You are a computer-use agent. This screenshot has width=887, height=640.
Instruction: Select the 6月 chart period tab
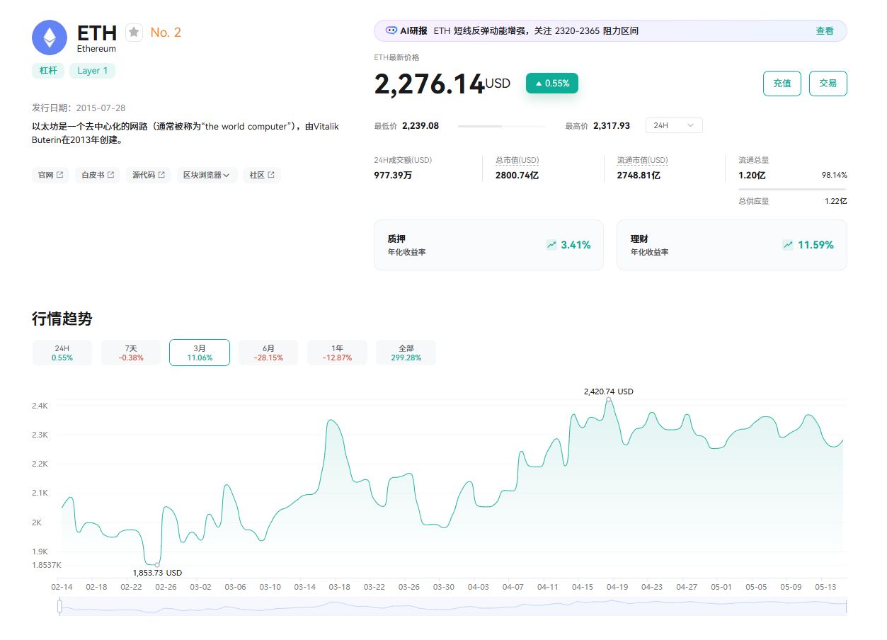click(x=268, y=353)
